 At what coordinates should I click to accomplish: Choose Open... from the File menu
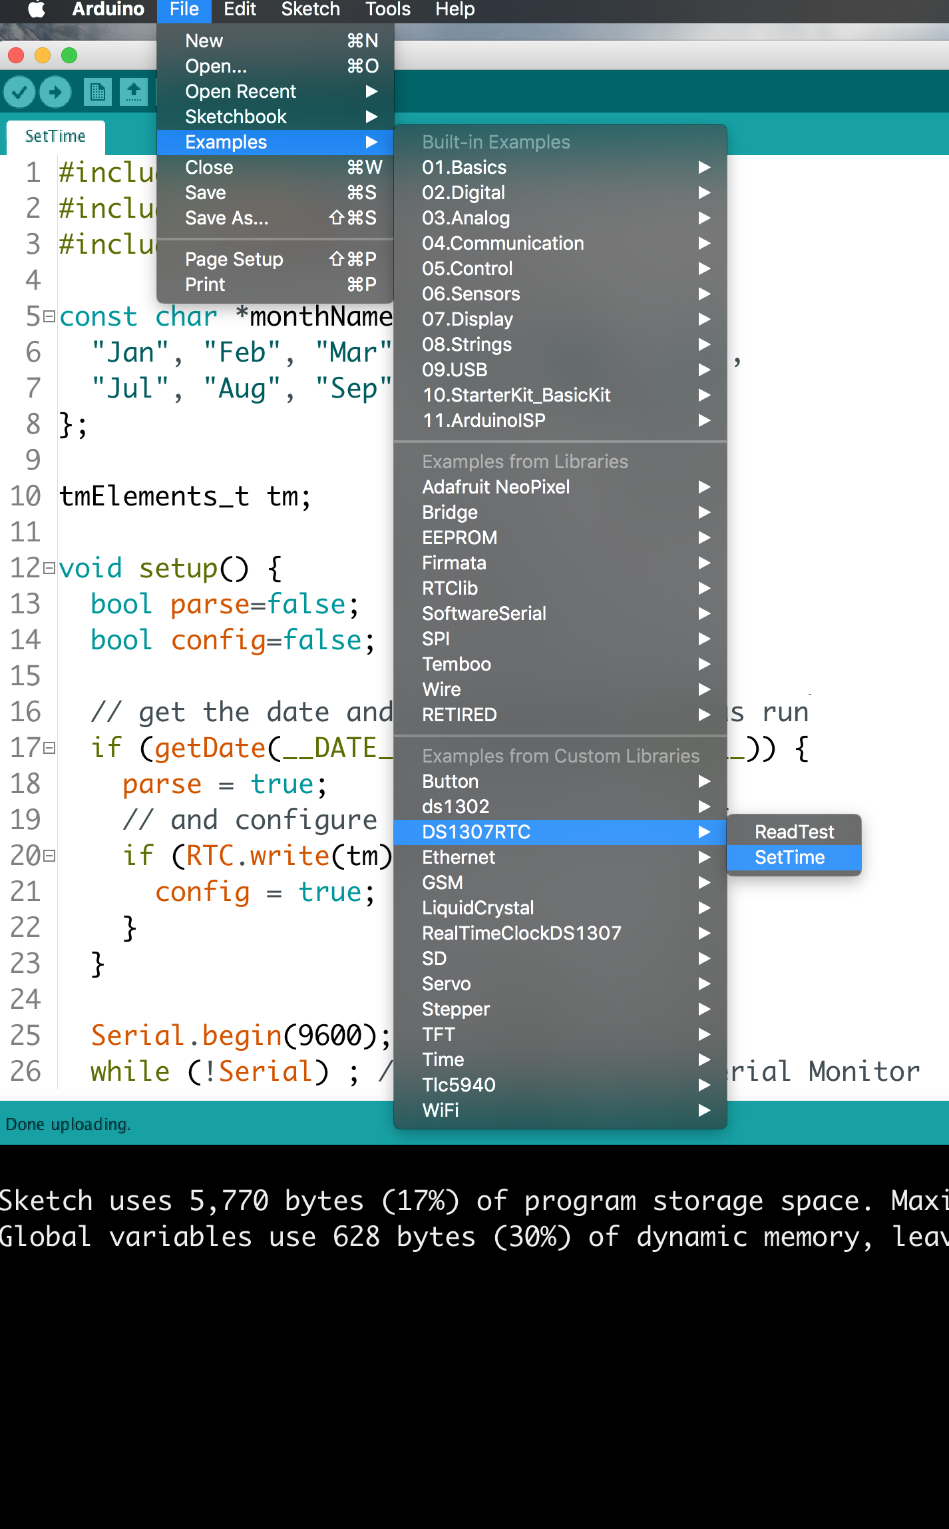click(276, 66)
